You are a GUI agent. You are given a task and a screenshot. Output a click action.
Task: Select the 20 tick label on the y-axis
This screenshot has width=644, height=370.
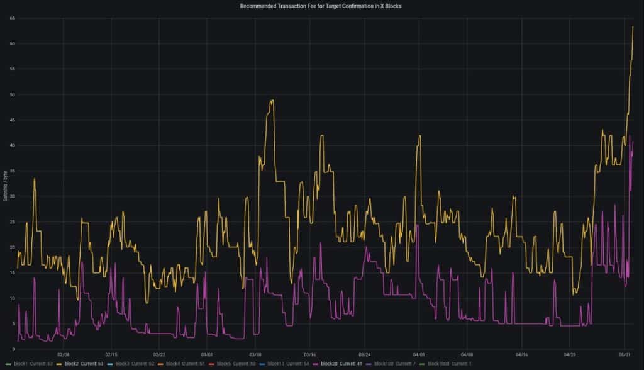tap(13, 247)
